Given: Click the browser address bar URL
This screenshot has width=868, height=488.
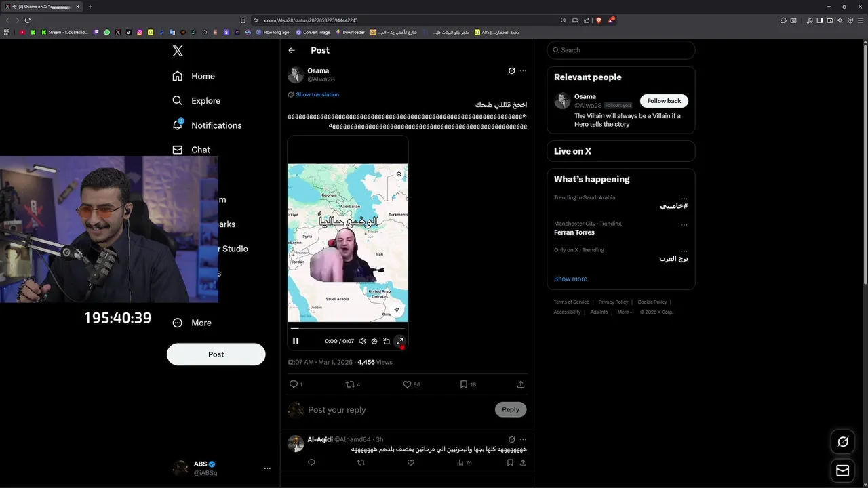Looking at the screenshot, I should click(311, 20).
